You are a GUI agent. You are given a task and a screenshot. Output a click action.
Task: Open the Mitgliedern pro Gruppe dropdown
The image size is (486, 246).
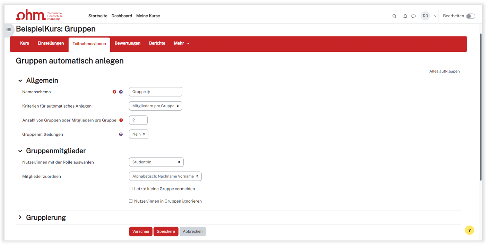pyautogui.click(x=155, y=106)
